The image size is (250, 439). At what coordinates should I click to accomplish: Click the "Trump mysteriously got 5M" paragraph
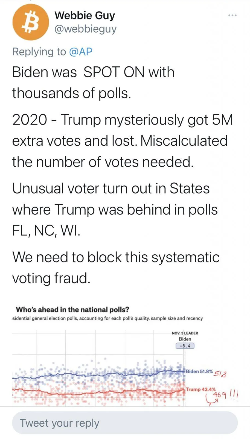click(122, 141)
